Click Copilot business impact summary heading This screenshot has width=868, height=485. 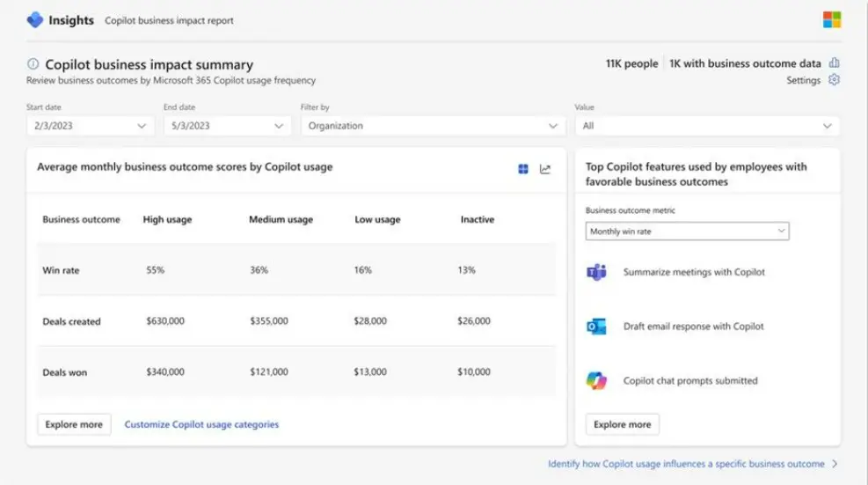149,64
